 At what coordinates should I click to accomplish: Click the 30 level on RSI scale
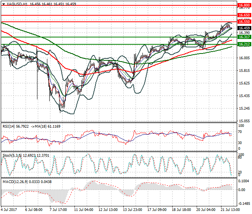tap(240, 143)
